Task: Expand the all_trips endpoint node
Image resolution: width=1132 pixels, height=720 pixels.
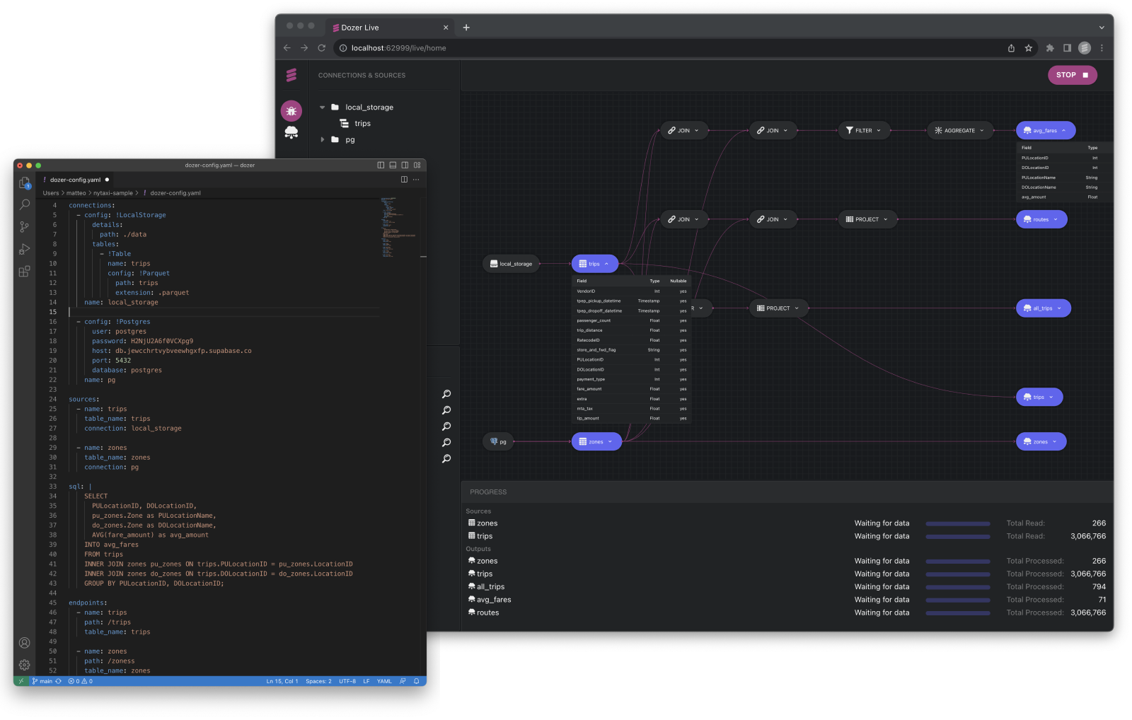Action: click(1059, 308)
